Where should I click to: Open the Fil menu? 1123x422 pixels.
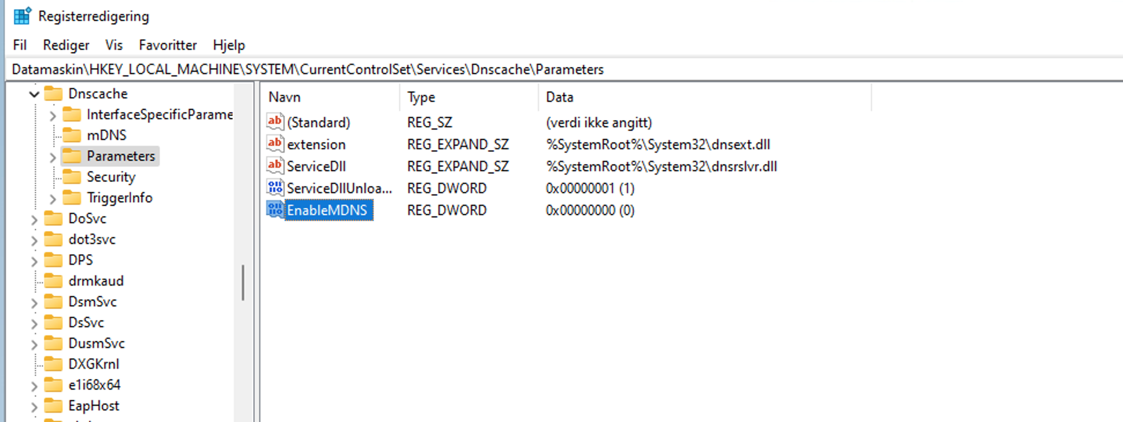pyautogui.click(x=20, y=45)
